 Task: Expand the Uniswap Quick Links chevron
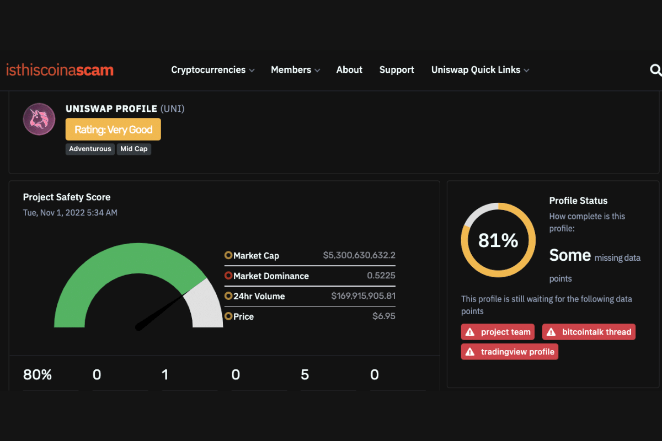tap(526, 71)
